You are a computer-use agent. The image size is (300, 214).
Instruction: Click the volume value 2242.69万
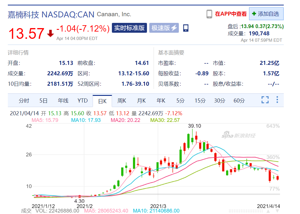click(60, 73)
